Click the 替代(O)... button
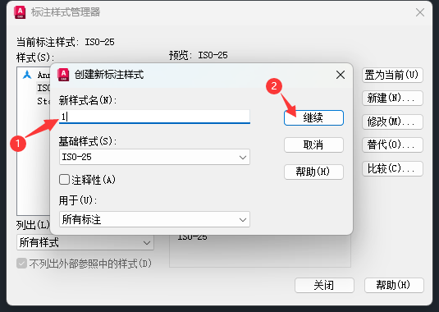Screen dimensions: 439x312 point(392,145)
